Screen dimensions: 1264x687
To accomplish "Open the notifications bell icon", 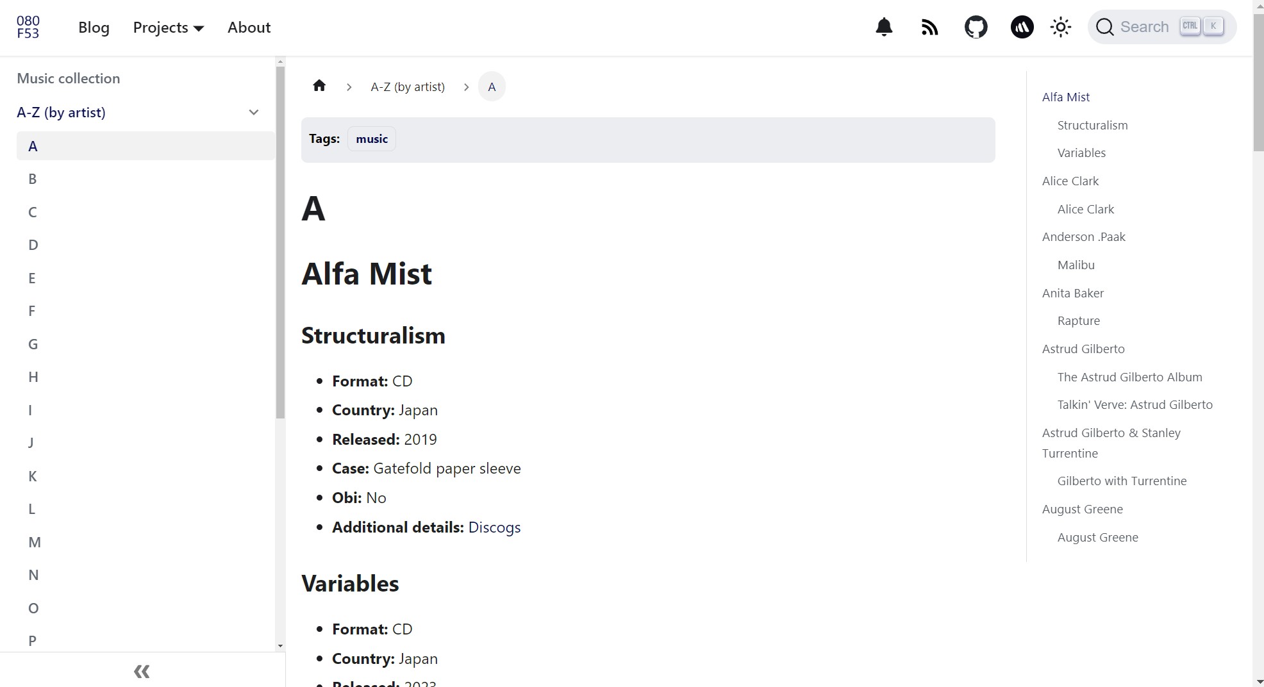I will click(x=884, y=27).
